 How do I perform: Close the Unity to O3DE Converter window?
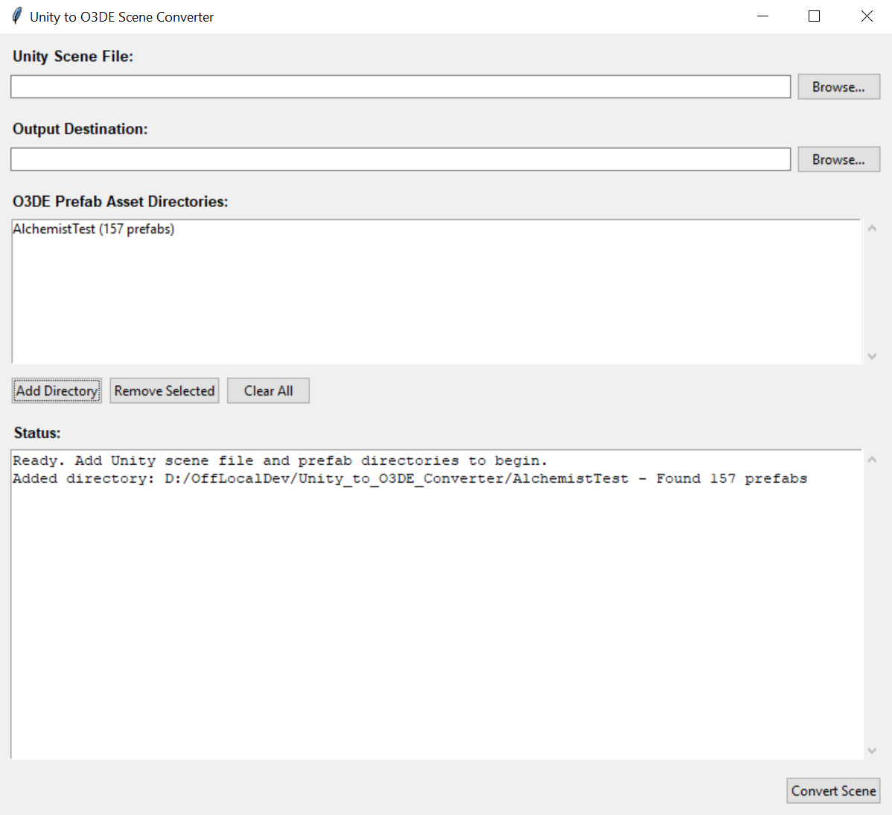click(867, 16)
